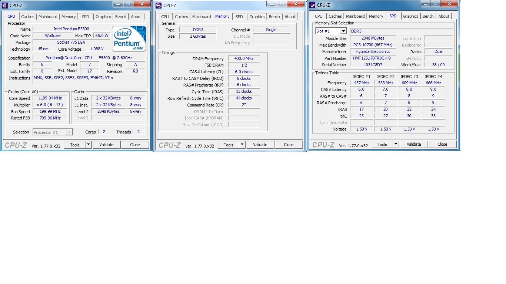
Task: Click the DRAM Frequency value field
Action: pos(244,58)
